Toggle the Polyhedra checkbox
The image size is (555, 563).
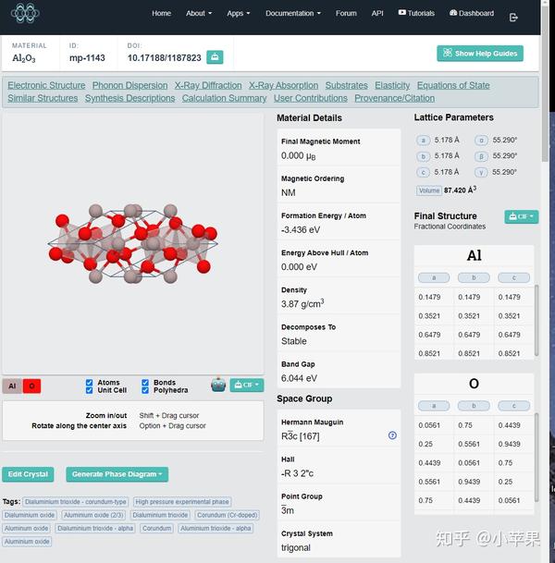click(x=145, y=390)
